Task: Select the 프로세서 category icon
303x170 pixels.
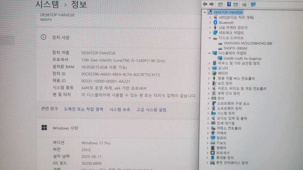Action: coord(213,153)
